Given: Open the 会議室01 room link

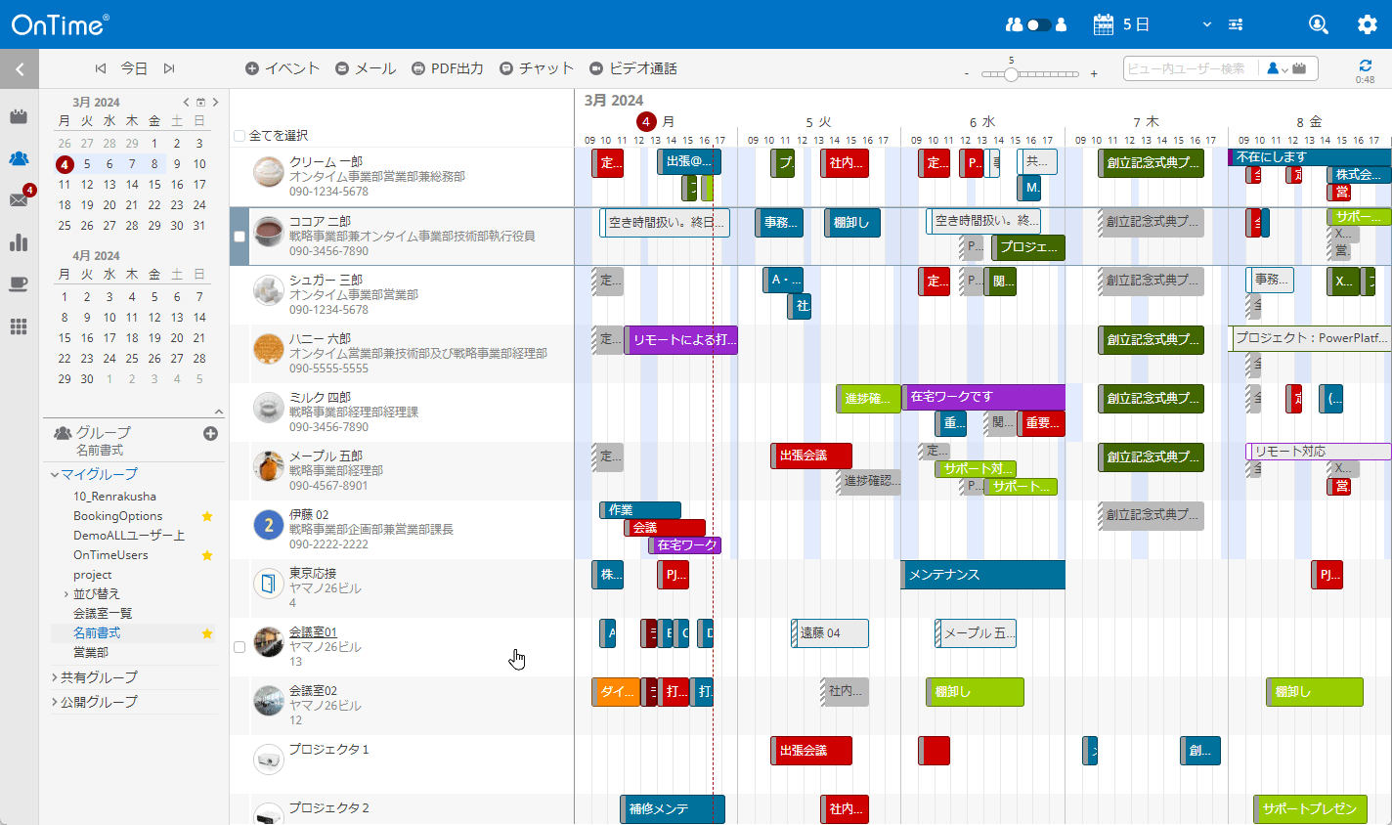Looking at the screenshot, I should click(315, 630).
